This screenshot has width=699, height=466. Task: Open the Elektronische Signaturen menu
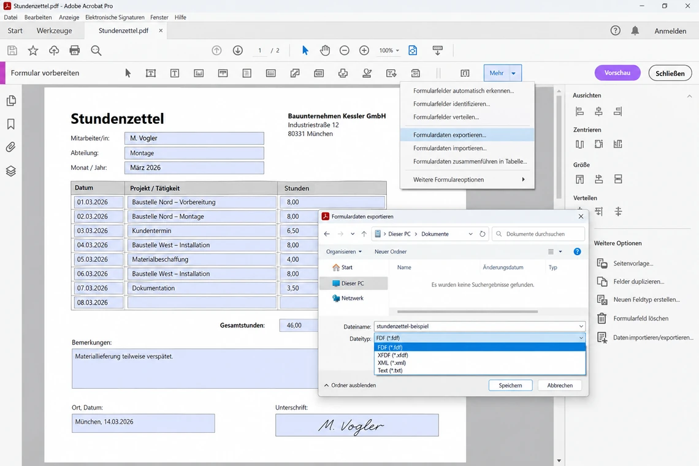tap(115, 17)
